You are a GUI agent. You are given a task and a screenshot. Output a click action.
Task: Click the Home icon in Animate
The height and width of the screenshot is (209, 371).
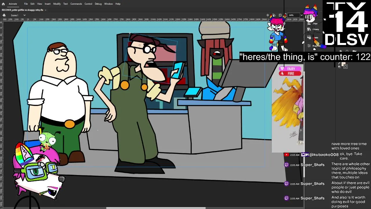[3, 4]
